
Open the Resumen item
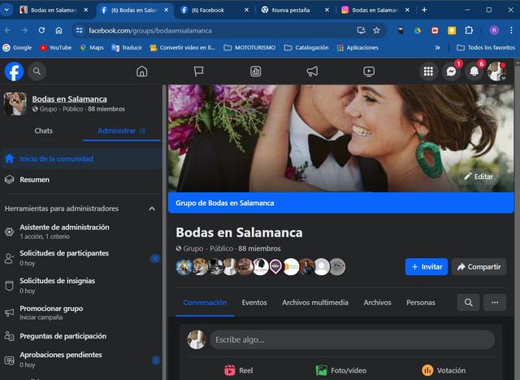tap(81, 179)
